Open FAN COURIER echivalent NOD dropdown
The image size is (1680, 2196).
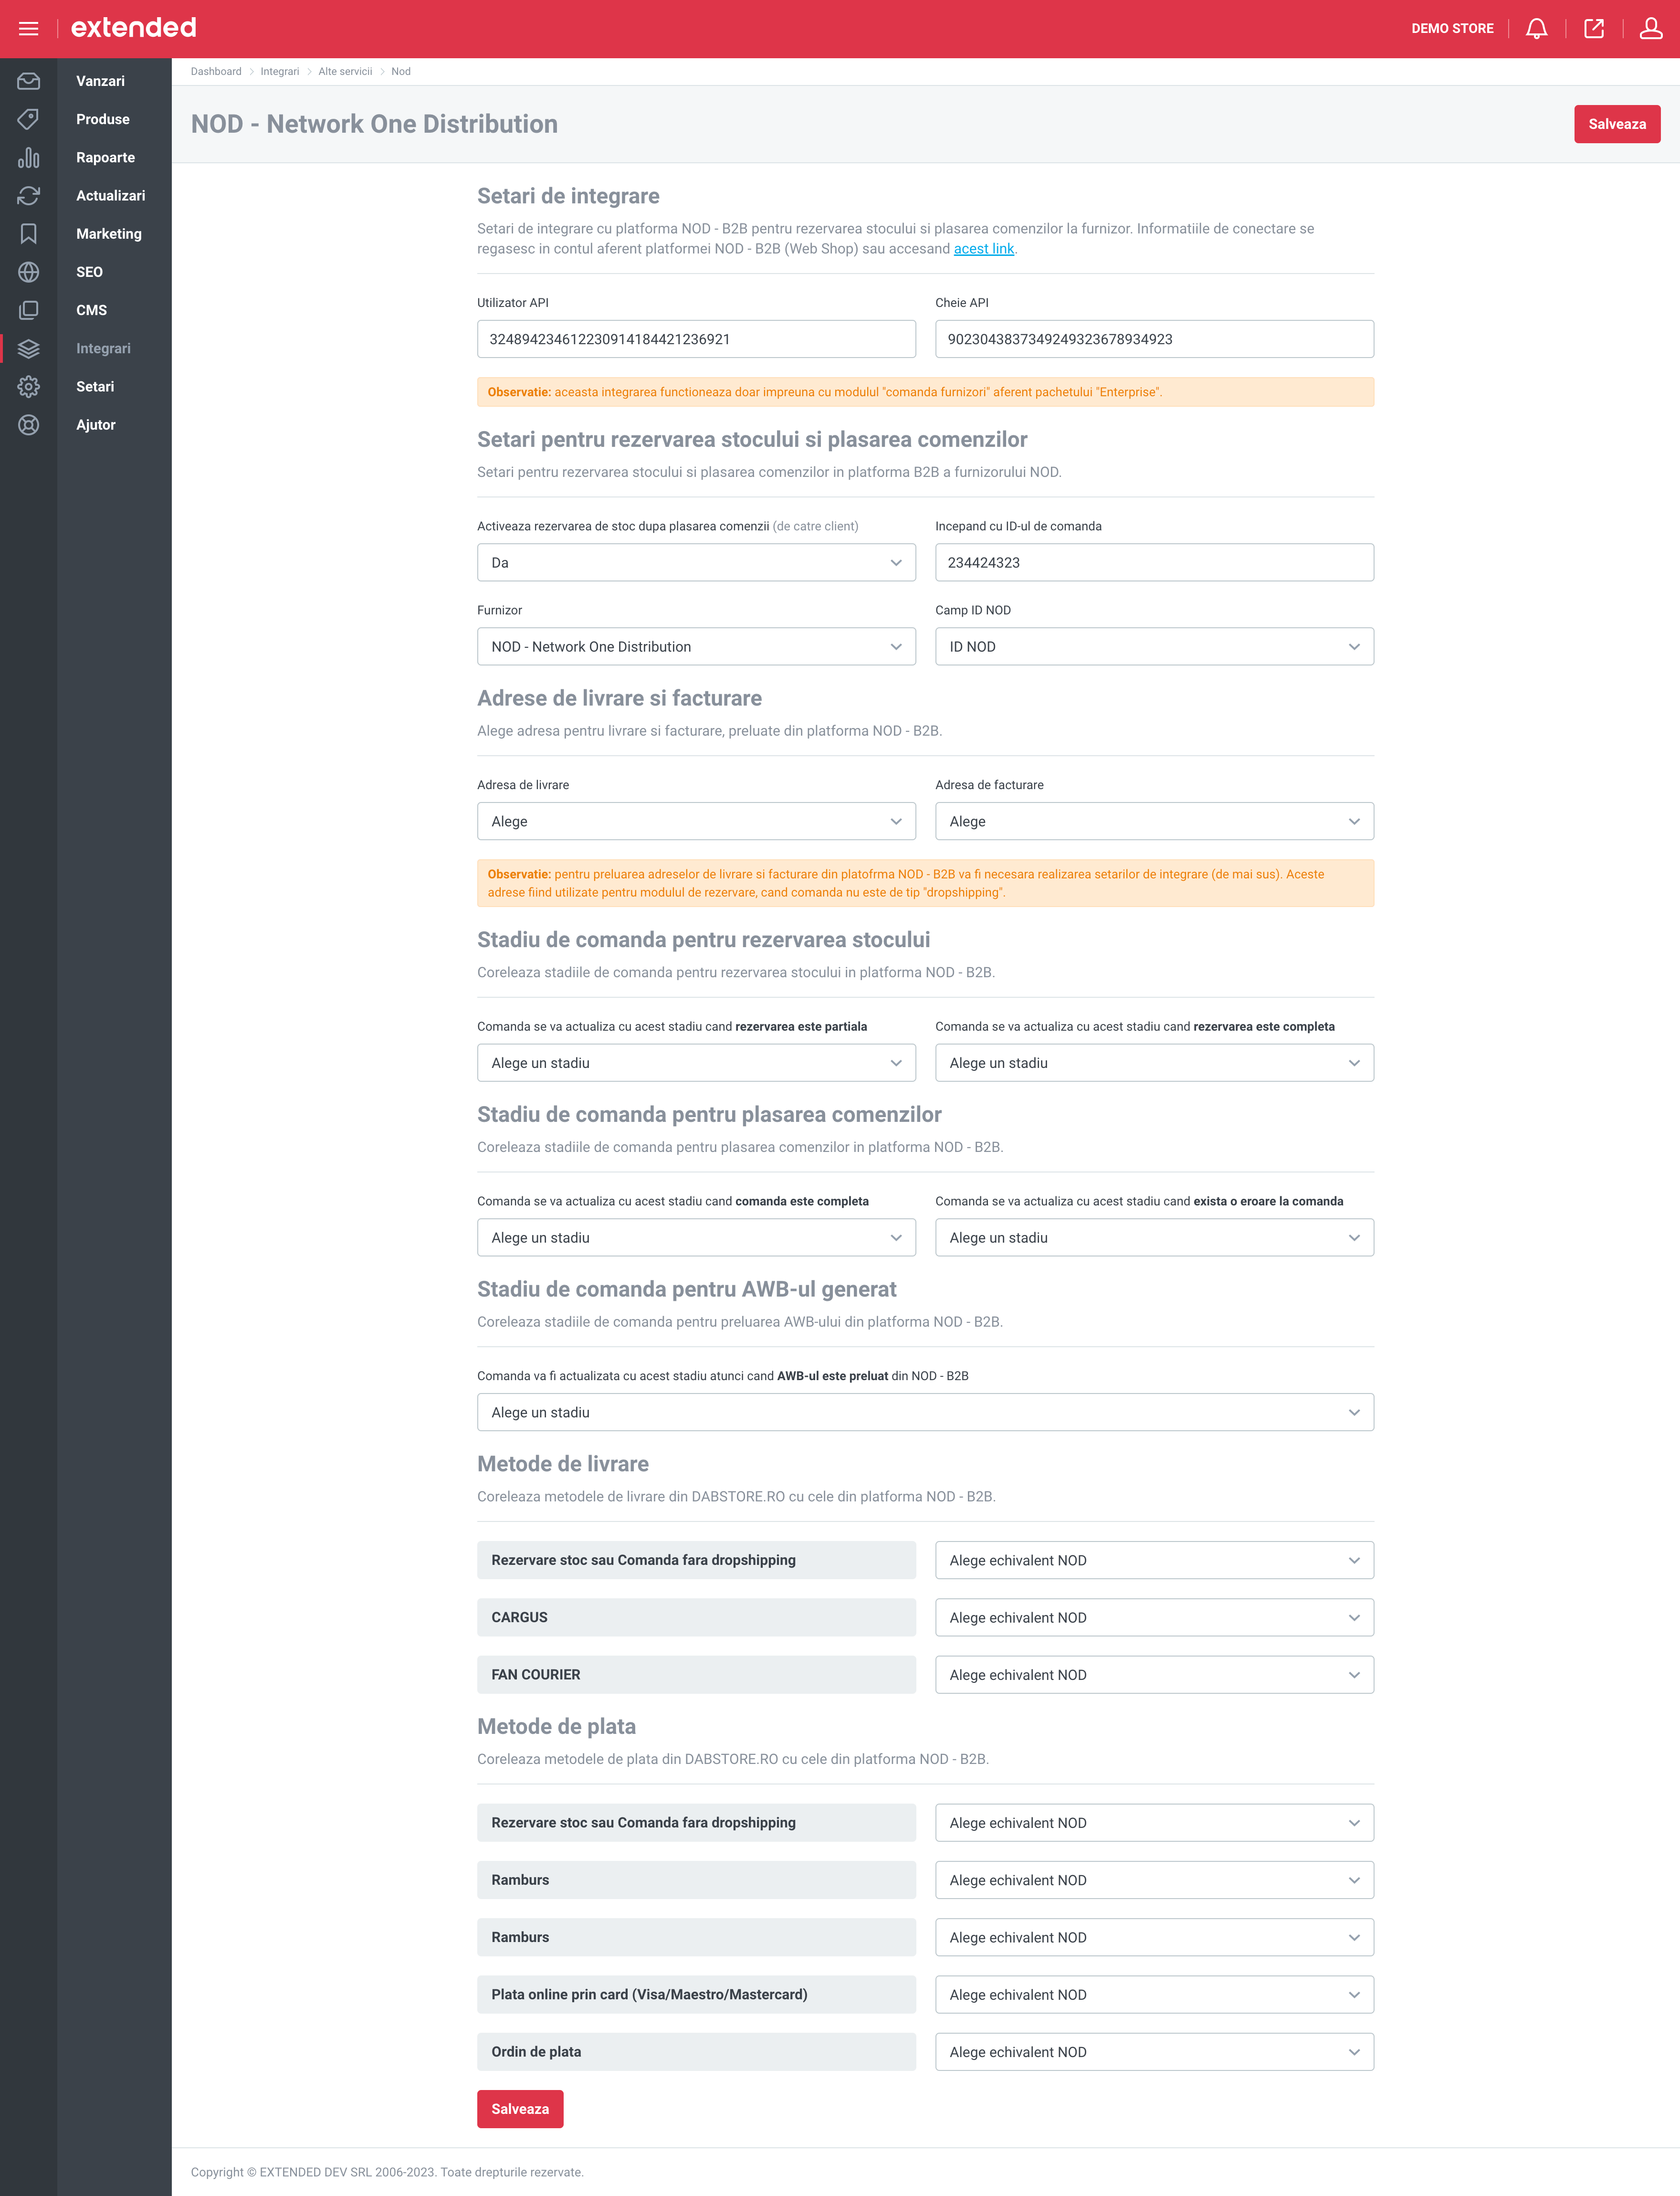[x=1154, y=1675]
